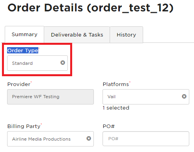Click the highlighted Order Type label
194x152 pixels.
coord(23,50)
